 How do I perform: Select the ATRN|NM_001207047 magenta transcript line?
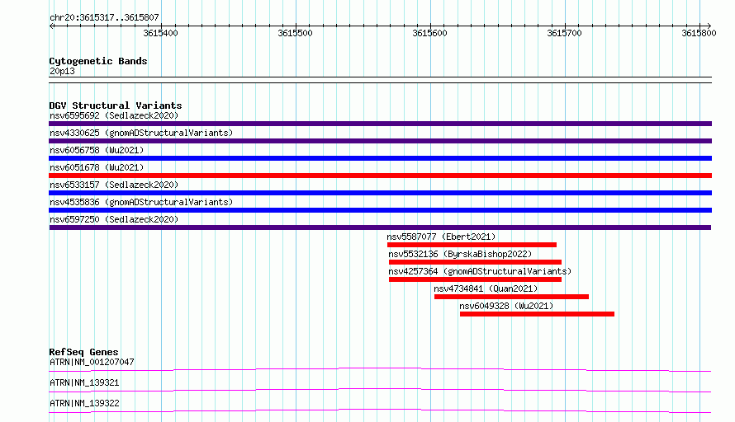point(380,369)
